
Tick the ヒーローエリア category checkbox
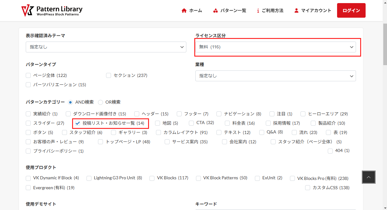303,114
